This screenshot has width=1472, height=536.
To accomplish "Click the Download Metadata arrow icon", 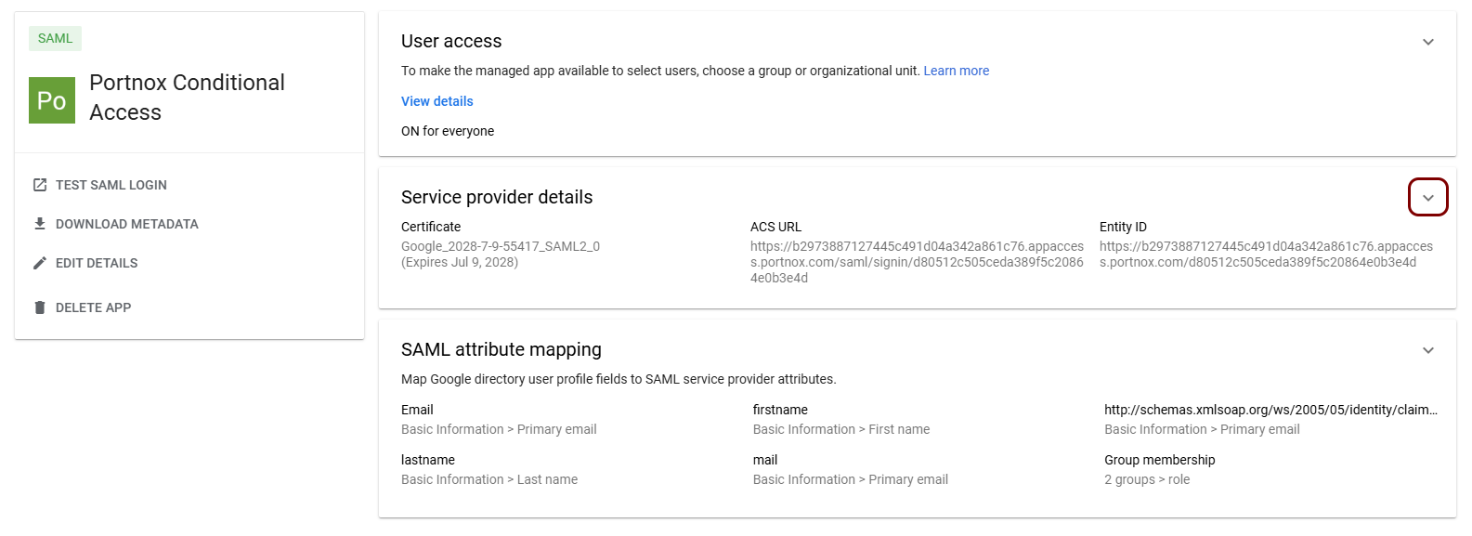I will (x=40, y=224).
